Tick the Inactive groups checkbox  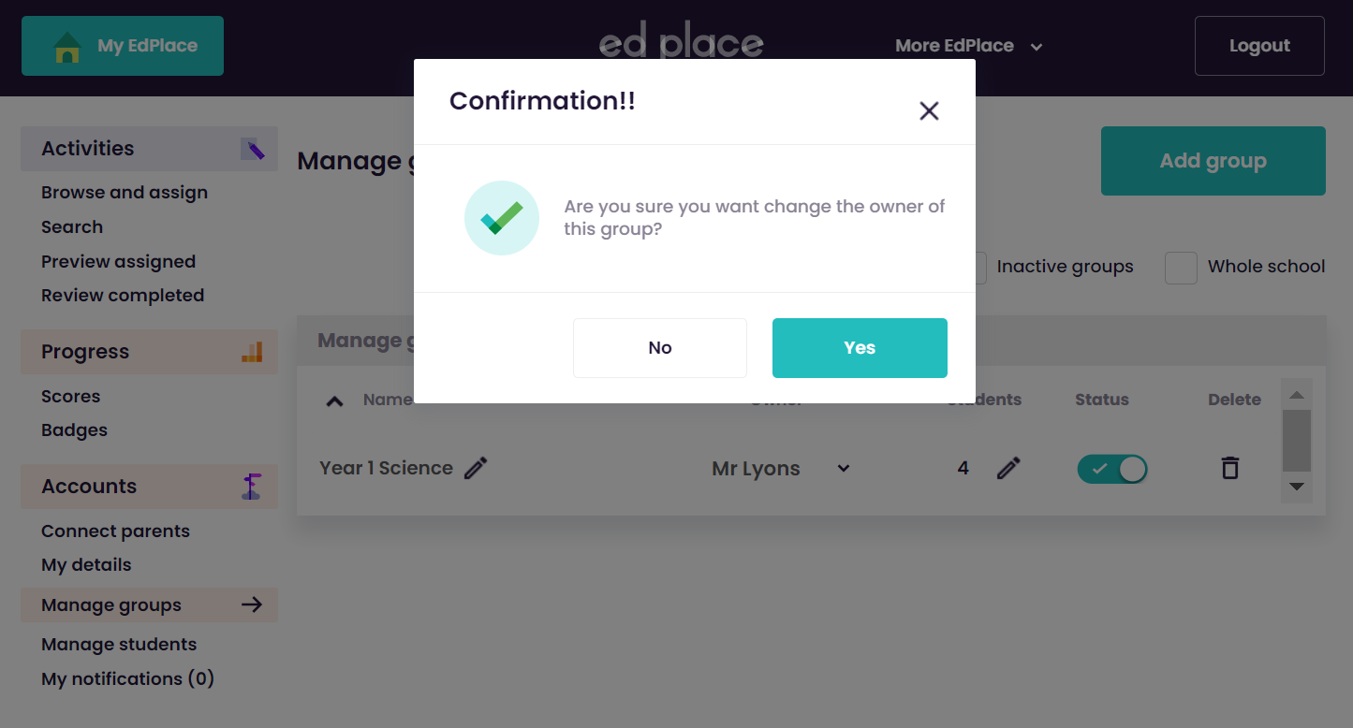click(979, 268)
